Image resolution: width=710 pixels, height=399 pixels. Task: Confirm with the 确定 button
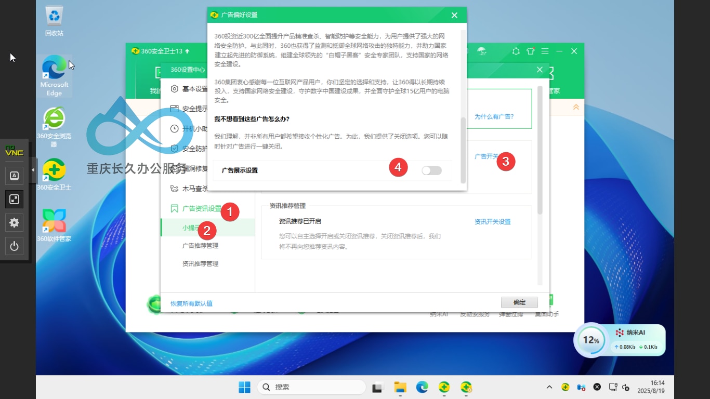[519, 302]
